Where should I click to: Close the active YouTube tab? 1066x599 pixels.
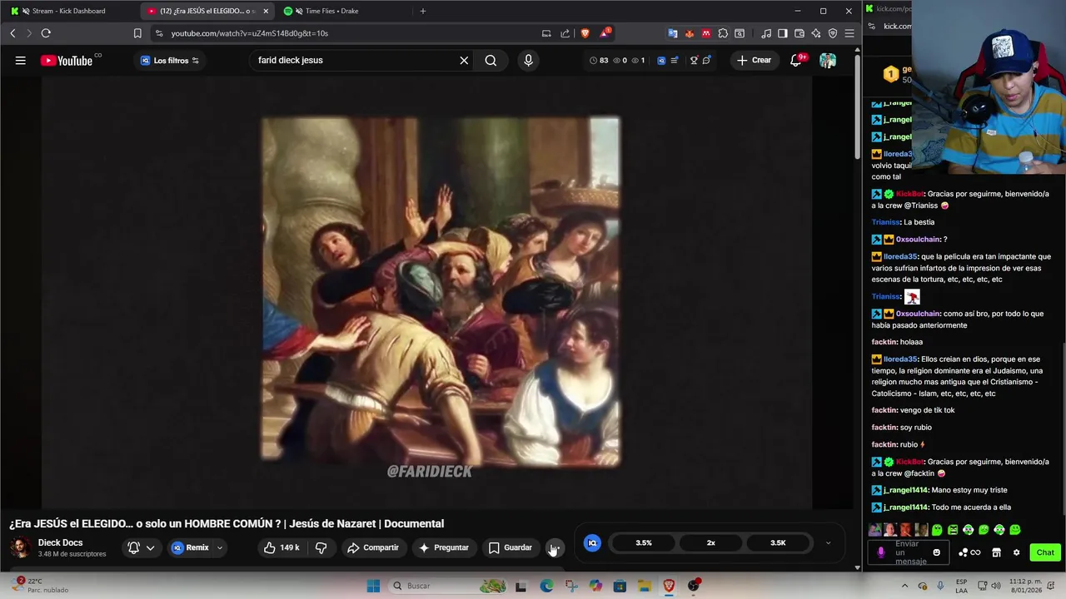tap(266, 11)
